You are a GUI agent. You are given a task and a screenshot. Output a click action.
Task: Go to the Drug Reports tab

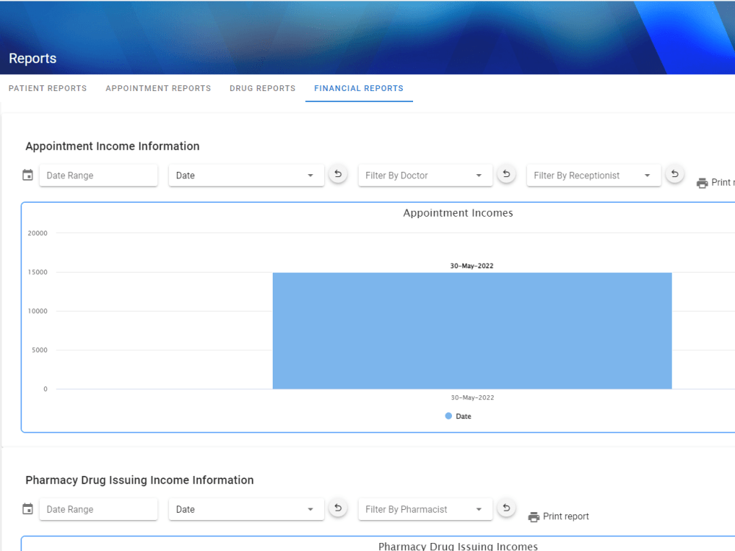click(262, 88)
